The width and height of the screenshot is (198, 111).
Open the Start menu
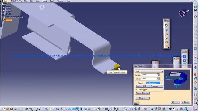pyautogui.click(x=6, y=1)
